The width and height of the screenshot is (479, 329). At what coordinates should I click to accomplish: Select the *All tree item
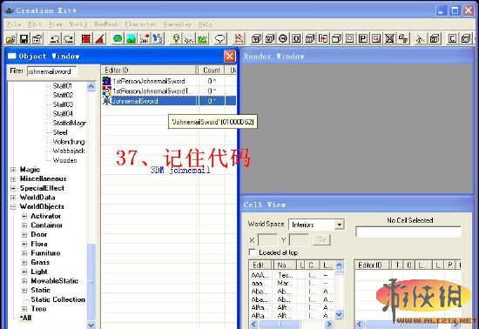(25, 318)
